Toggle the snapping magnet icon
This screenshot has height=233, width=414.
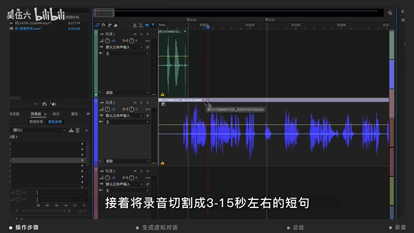(147, 26)
